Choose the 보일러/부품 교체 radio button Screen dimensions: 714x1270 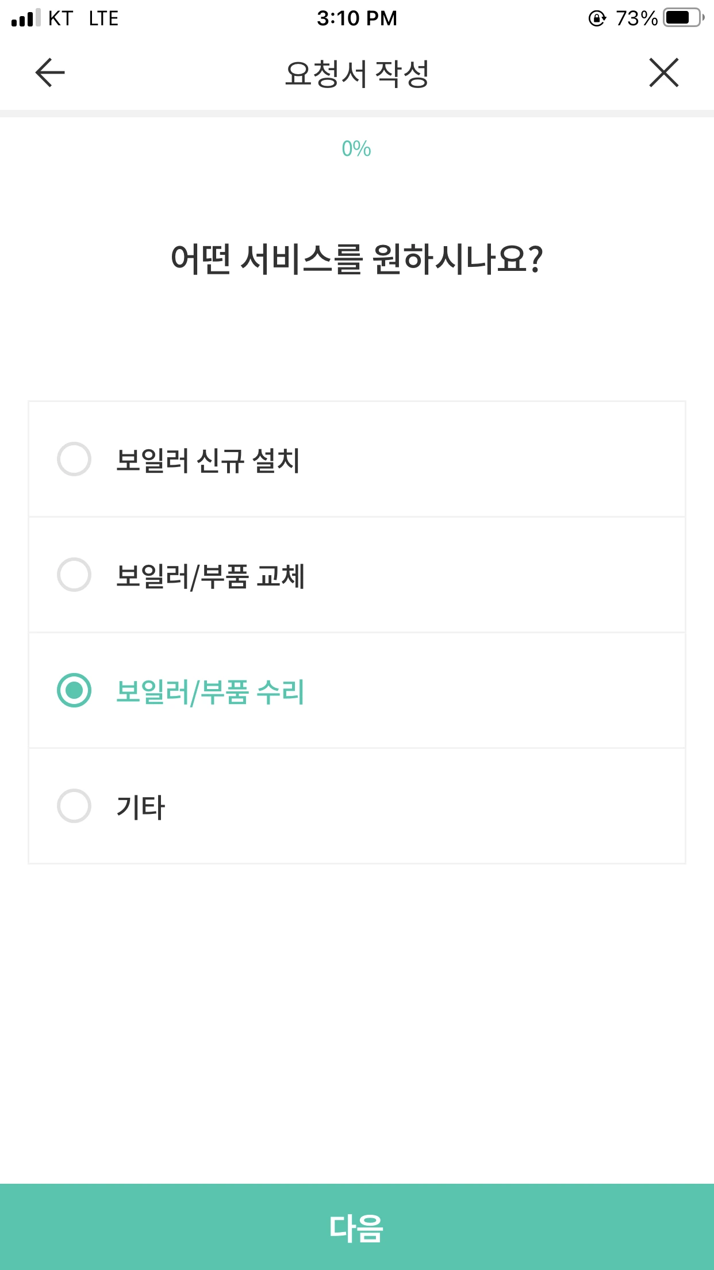tap(74, 575)
